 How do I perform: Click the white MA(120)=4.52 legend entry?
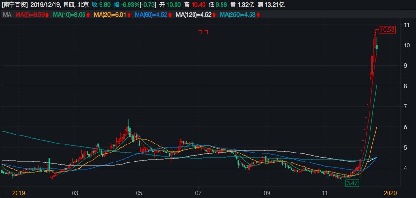tap(194, 15)
